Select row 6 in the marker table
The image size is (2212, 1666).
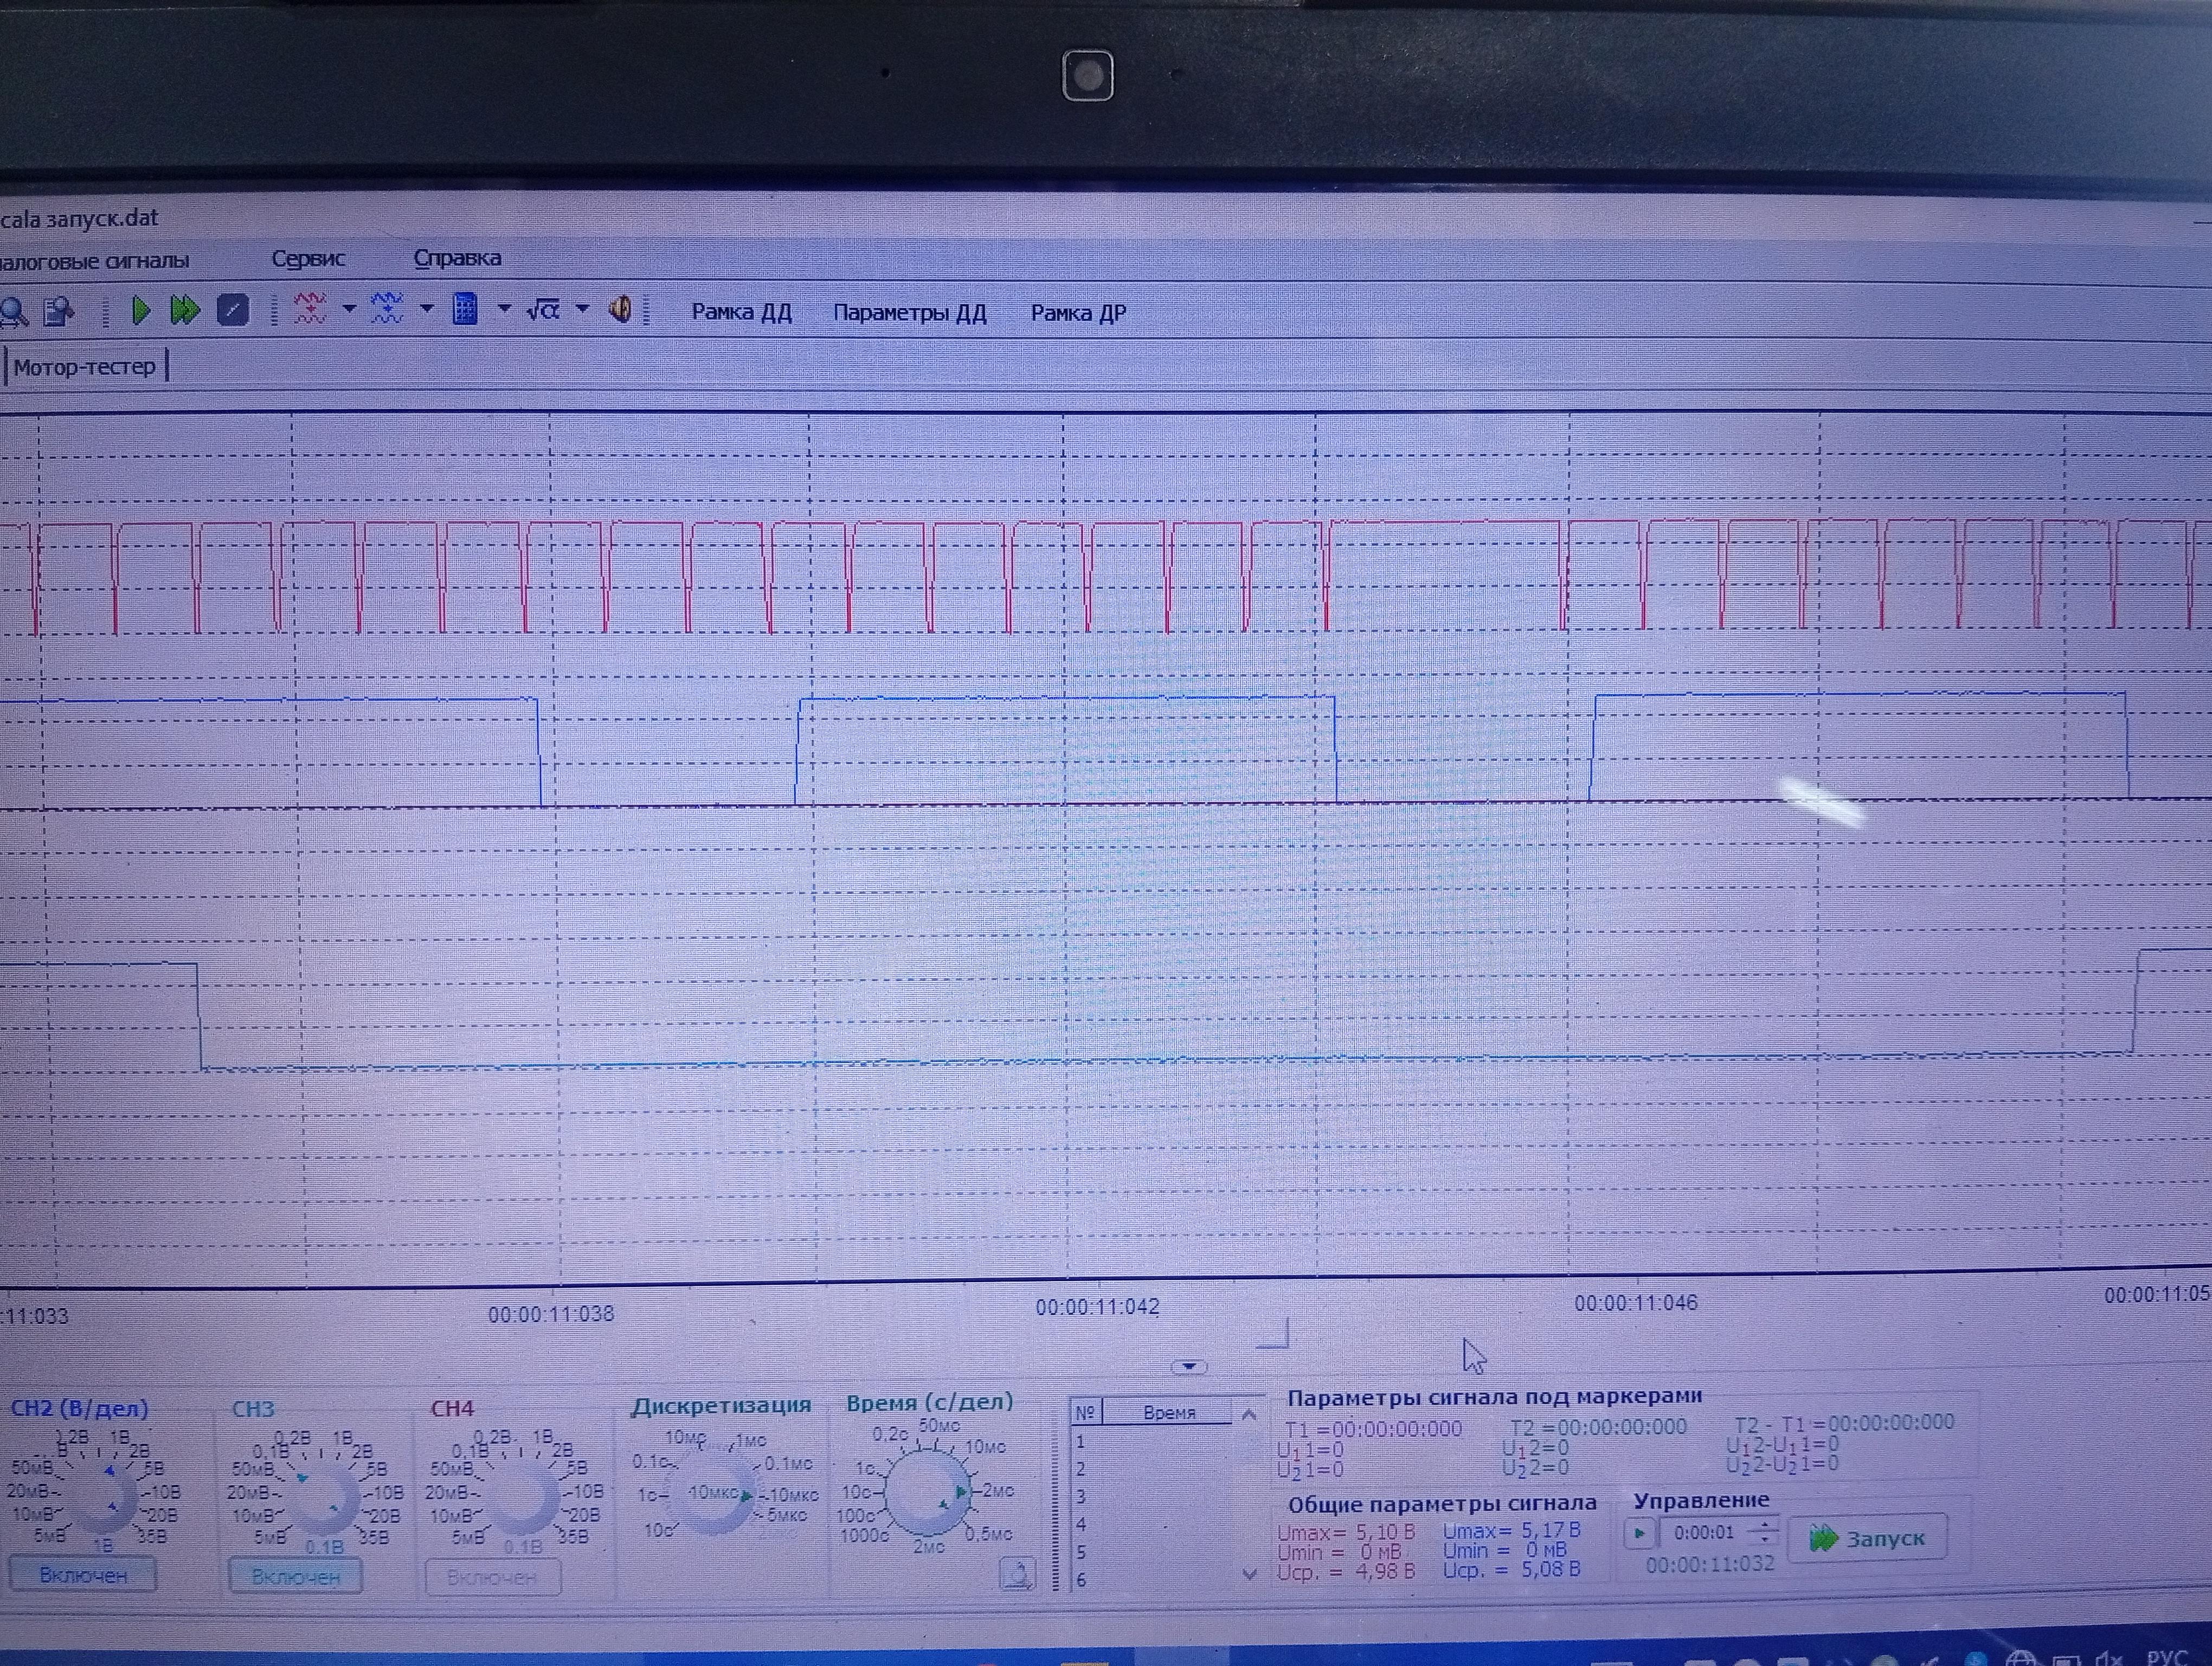click(1152, 1581)
